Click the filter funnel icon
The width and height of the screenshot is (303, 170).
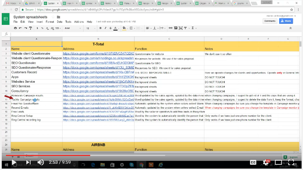coord(185,28)
